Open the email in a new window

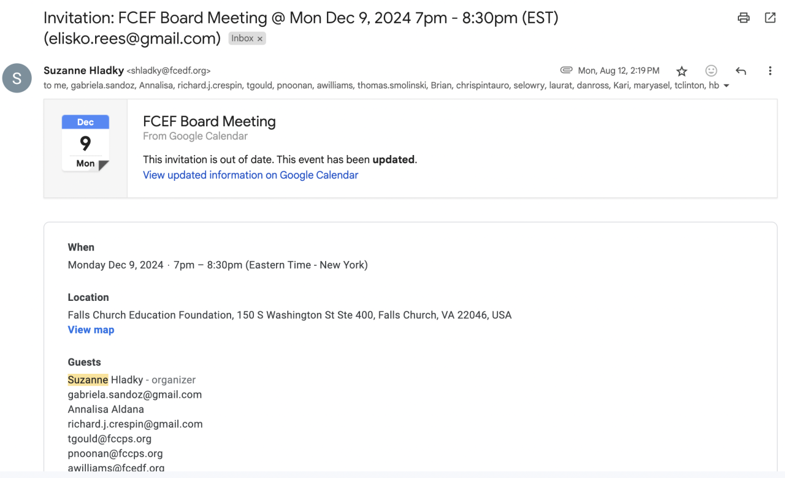click(x=770, y=18)
